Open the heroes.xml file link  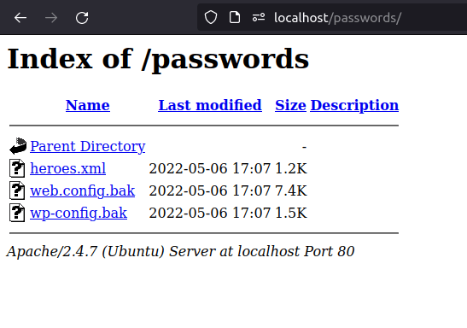tap(68, 168)
